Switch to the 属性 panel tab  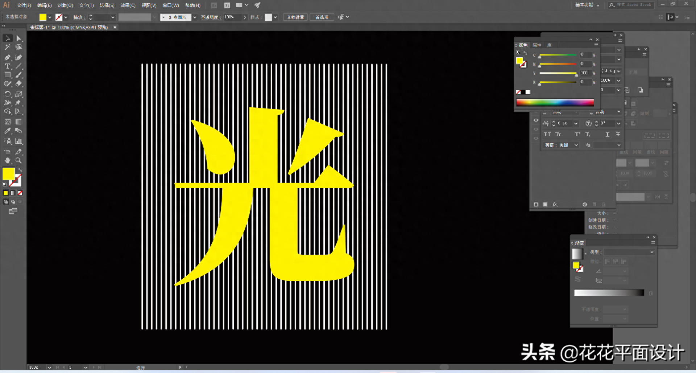tap(537, 45)
